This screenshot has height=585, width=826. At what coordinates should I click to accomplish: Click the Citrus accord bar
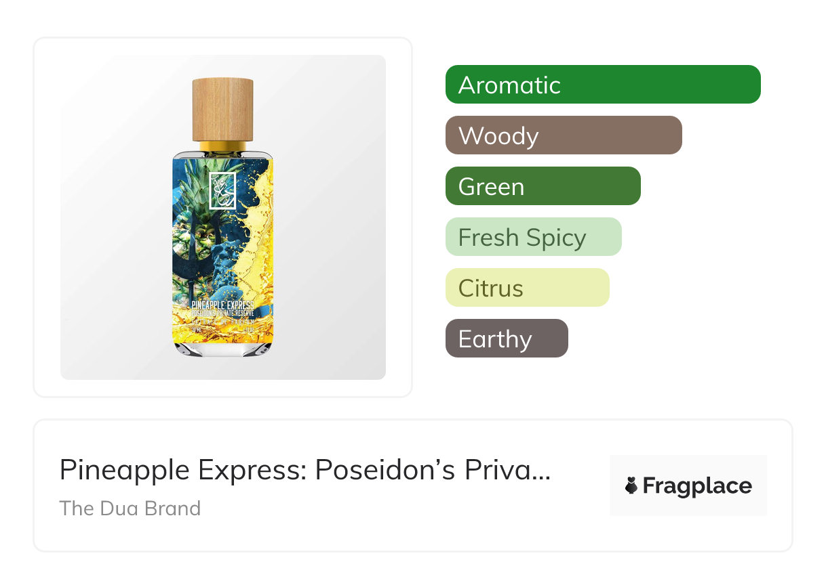click(x=527, y=288)
